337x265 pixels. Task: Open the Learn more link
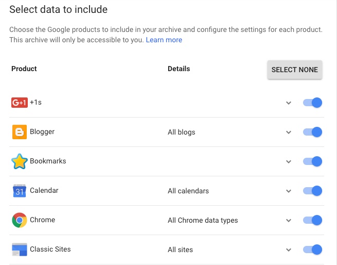[x=164, y=40]
